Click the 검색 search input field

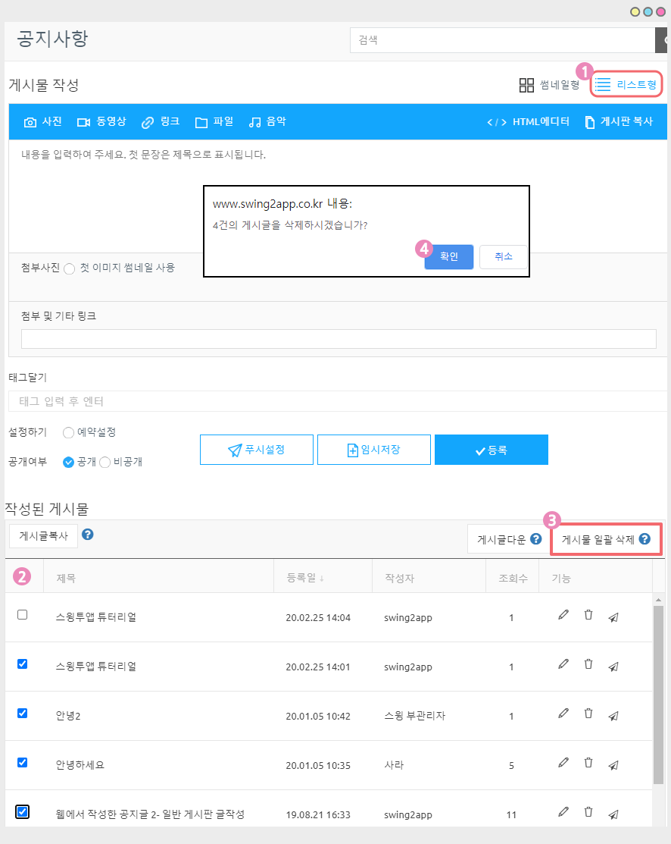coord(501,40)
